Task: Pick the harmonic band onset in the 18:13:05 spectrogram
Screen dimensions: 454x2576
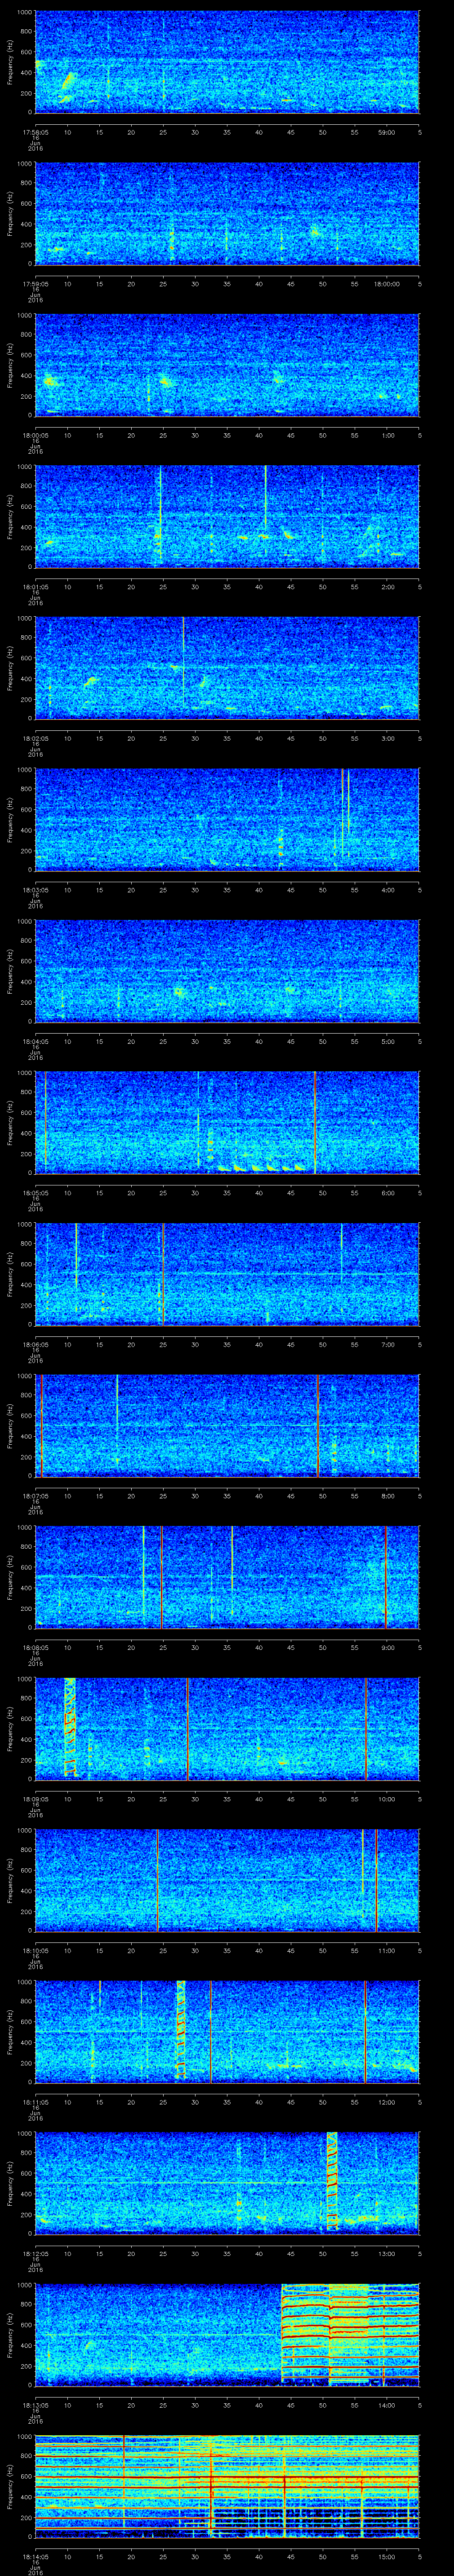Action: coord(283,2334)
